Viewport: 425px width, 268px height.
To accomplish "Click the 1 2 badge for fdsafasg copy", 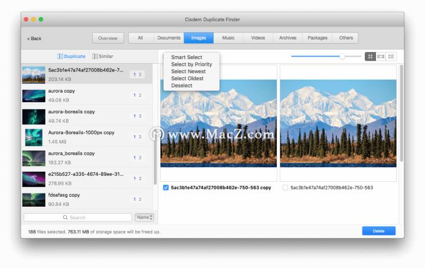I will tap(137, 200).
